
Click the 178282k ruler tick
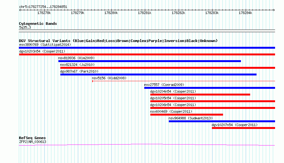179,13
